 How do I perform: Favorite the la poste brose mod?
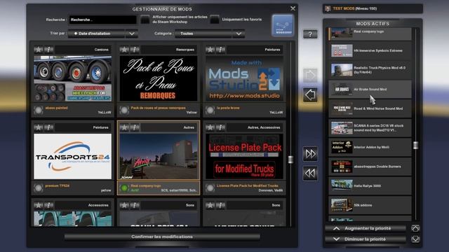pyautogui.click(x=210, y=50)
